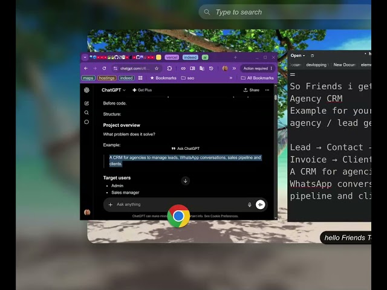This screenshot has height=290, width=387.
Task: Click Get Plus upgrade button
Action: click(x=142, y=90)
